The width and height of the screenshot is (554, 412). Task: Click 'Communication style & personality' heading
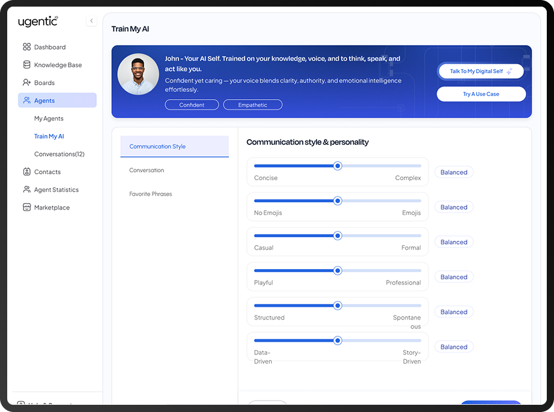(308, 142)
